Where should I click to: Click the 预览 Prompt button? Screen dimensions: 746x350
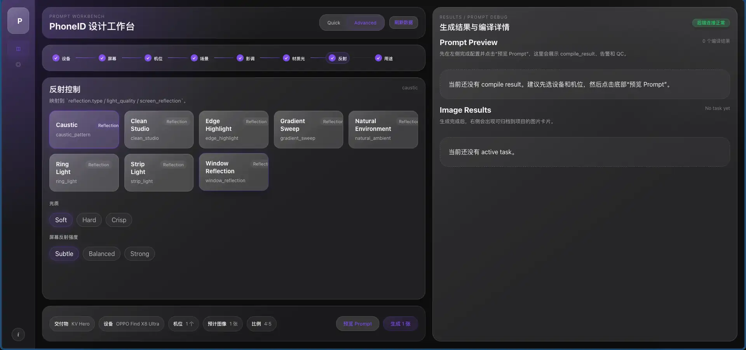tap(357, 324)
